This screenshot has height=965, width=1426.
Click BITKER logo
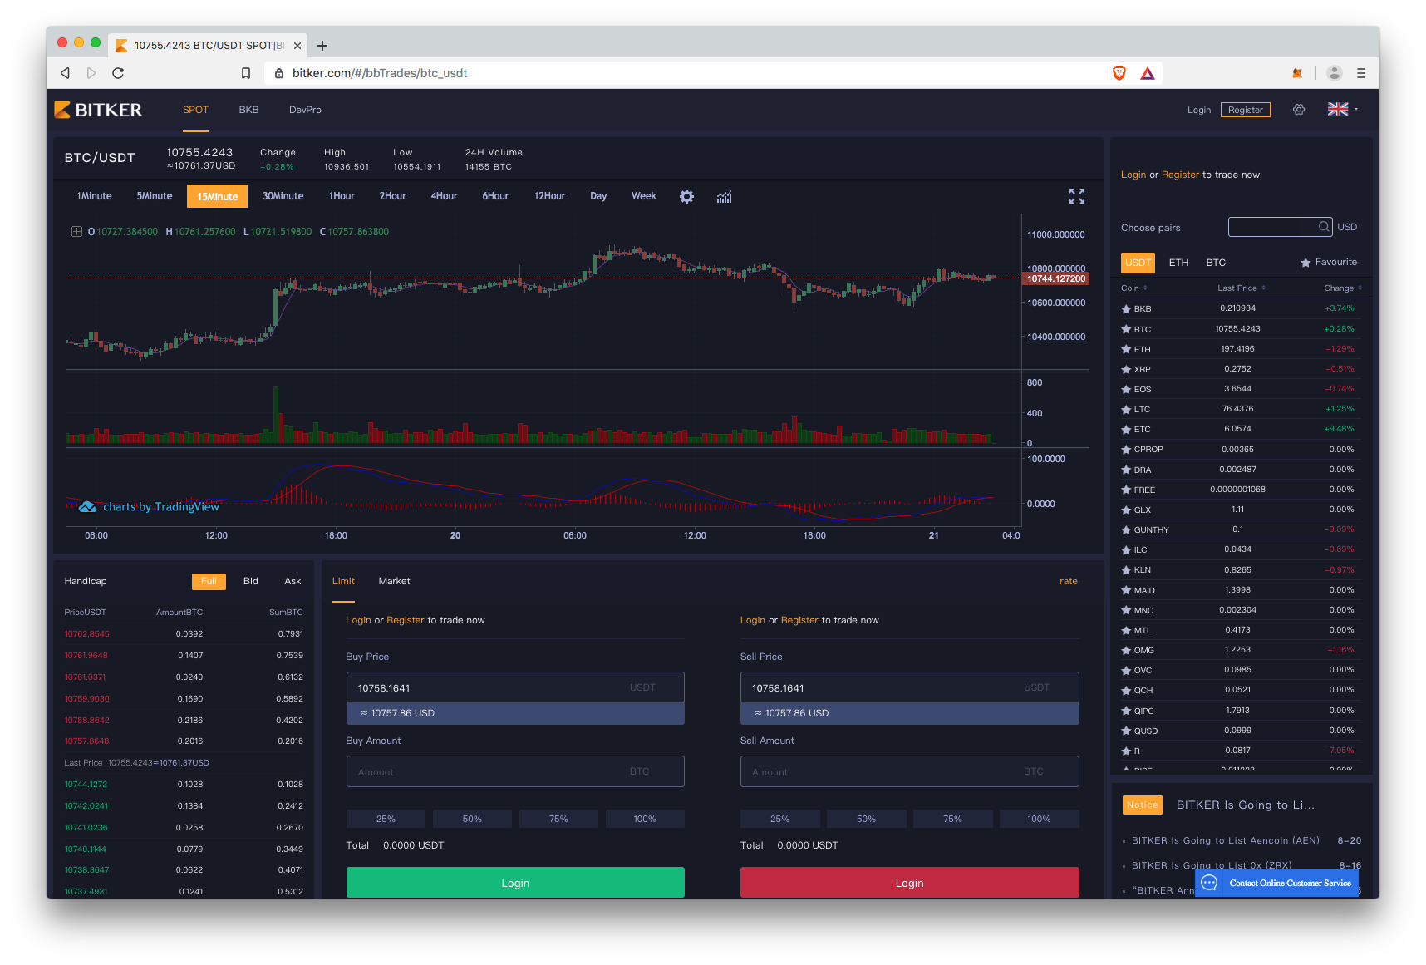98,110
